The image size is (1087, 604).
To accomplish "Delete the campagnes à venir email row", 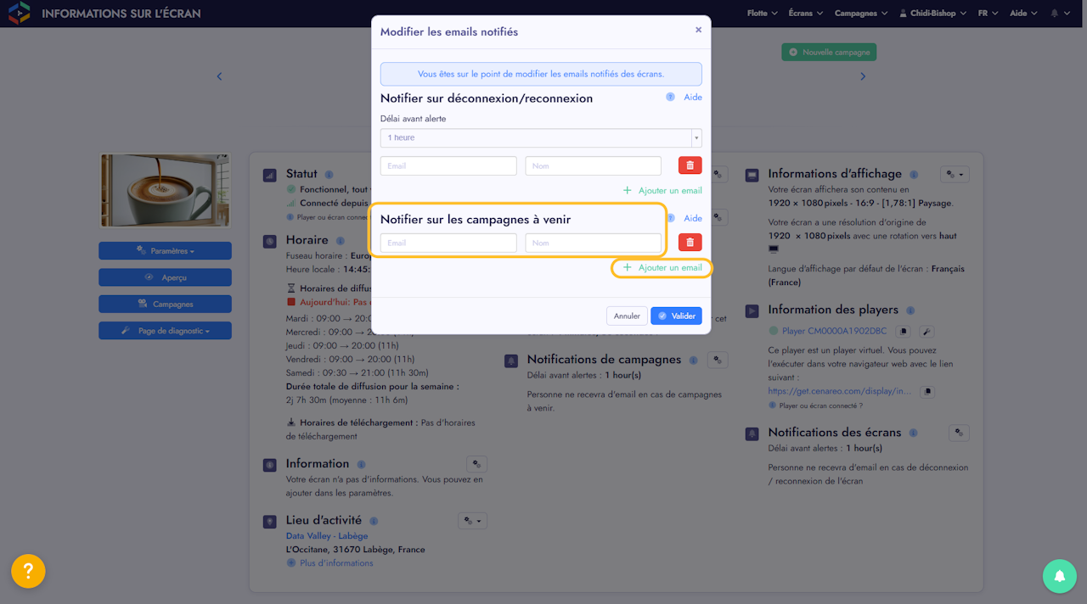I will (690, 243).
